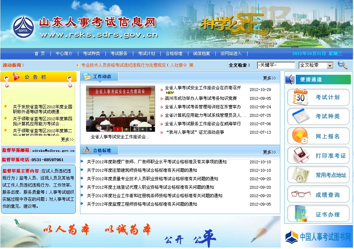This screenshot has height=249, width=354.
Task: Go to the 诚信档案 menu item
Action: (x=201, y=54)
